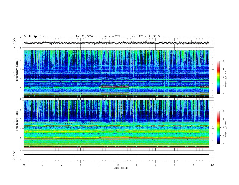Click the "VLF Spectra" plot title
Screen dimensions: 239x185
pyautogui.click(x=34, y=36)
